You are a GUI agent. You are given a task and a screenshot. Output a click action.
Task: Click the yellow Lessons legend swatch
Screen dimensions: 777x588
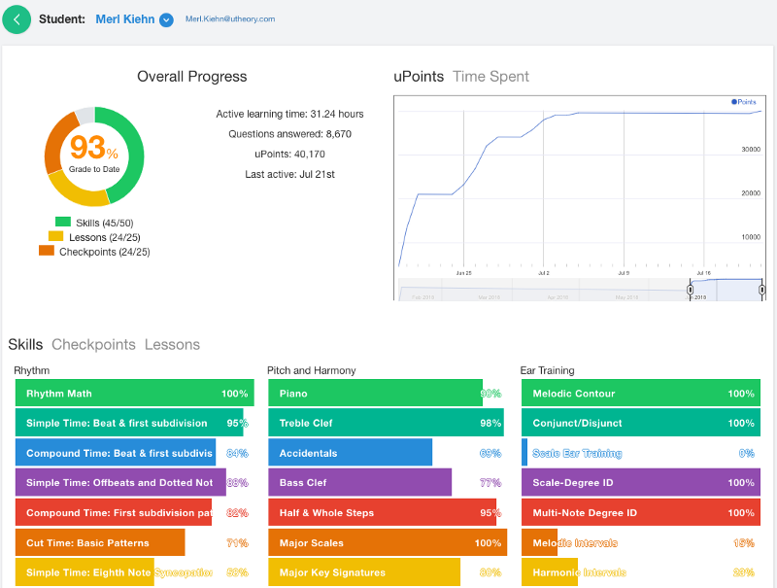(56, 236)
